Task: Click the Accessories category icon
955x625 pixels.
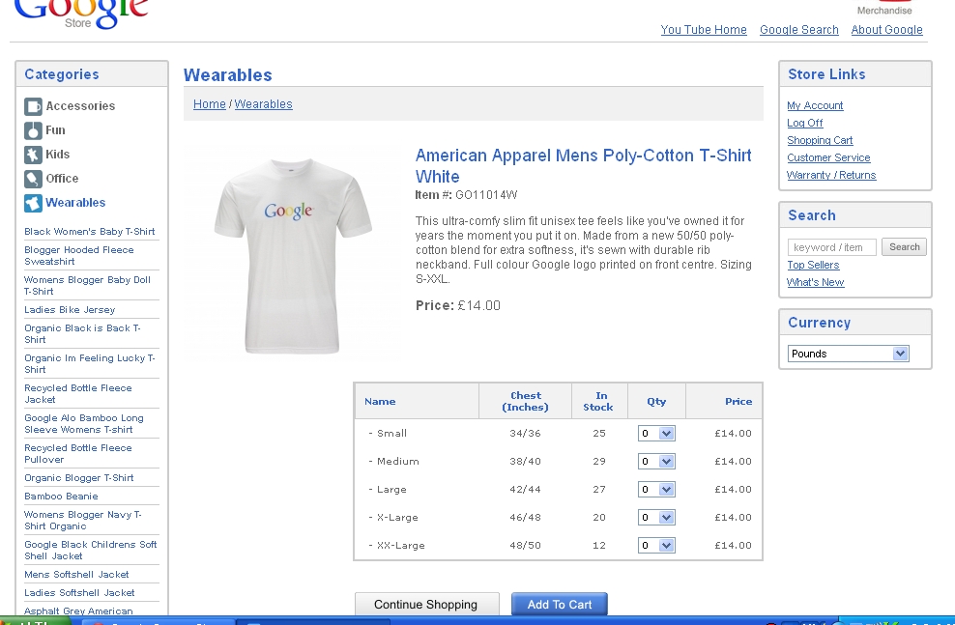Action: click(33, 106)
